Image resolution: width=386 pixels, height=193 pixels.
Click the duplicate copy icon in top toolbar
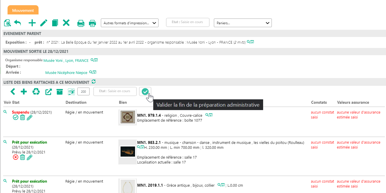[x=55, y=23]
